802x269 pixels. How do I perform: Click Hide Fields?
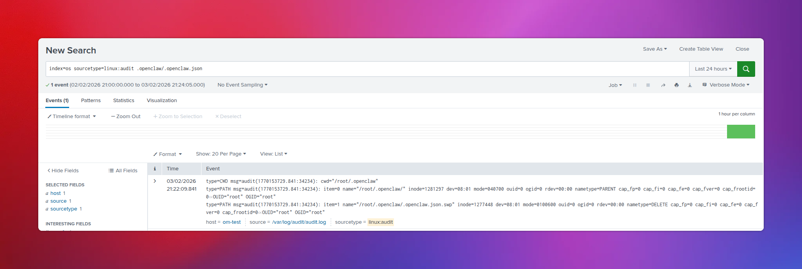coord(63,171)
